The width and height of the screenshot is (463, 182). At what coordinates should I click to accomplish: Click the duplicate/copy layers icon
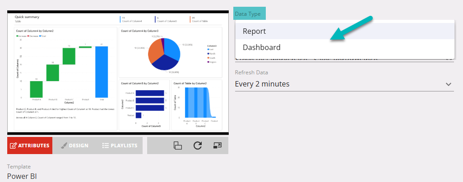point(177,146)
